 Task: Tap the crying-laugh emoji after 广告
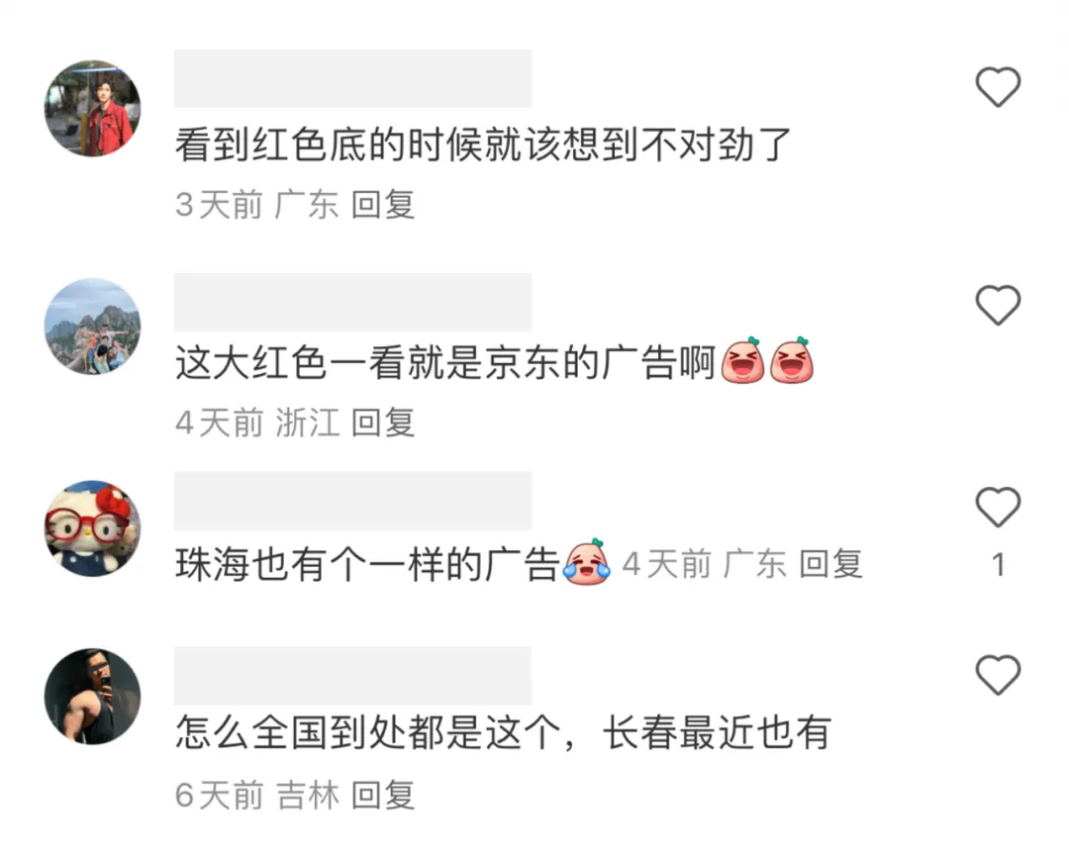coord(586,562)
